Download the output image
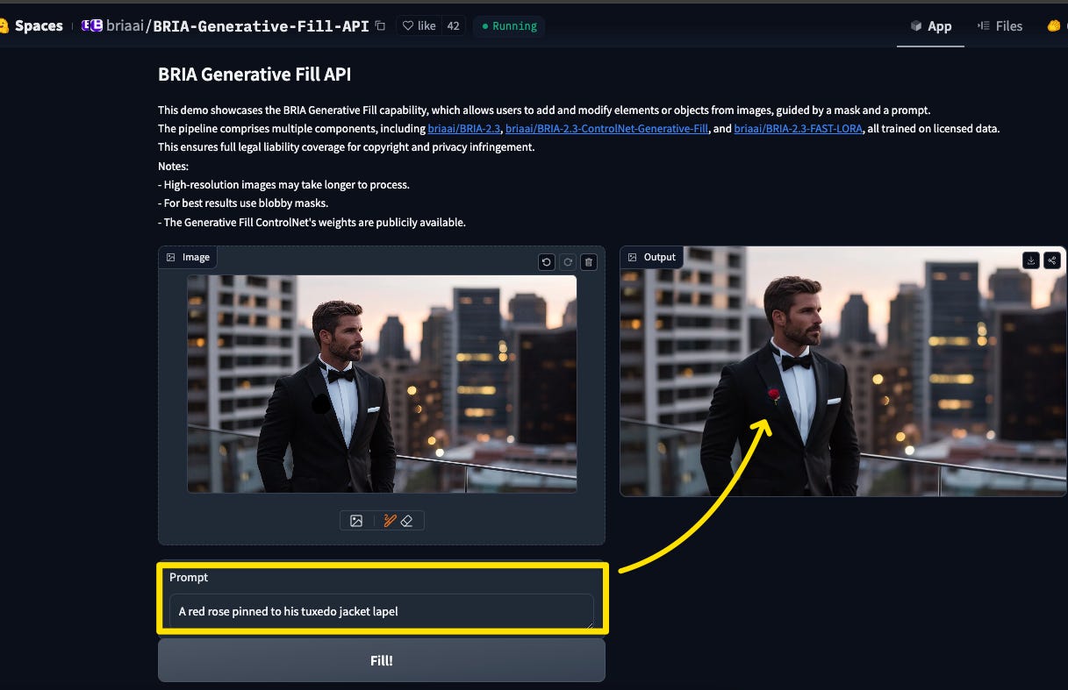Screen dimensions: 1068x690 (x=1031, y=260)
